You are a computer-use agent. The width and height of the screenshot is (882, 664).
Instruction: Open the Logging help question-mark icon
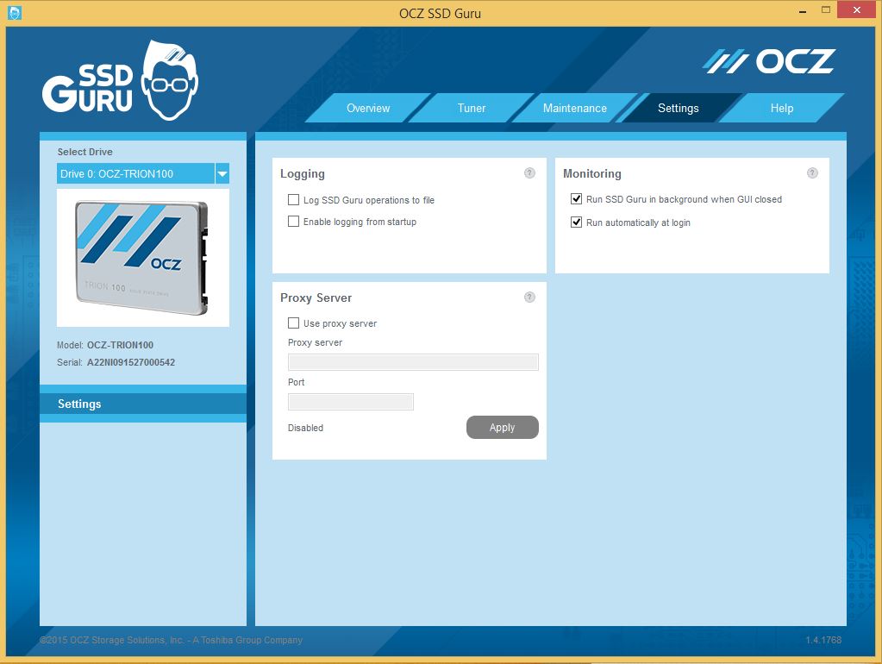click(x=529, y=172)
